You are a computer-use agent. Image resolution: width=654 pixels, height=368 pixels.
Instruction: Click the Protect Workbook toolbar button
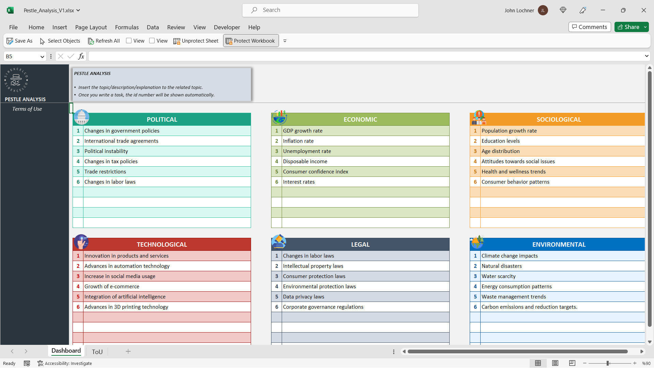click(x=251, y=41)
